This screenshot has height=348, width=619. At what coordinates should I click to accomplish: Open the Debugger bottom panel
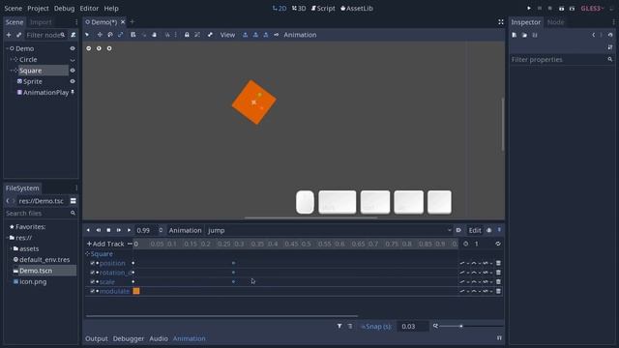point(129,338)
